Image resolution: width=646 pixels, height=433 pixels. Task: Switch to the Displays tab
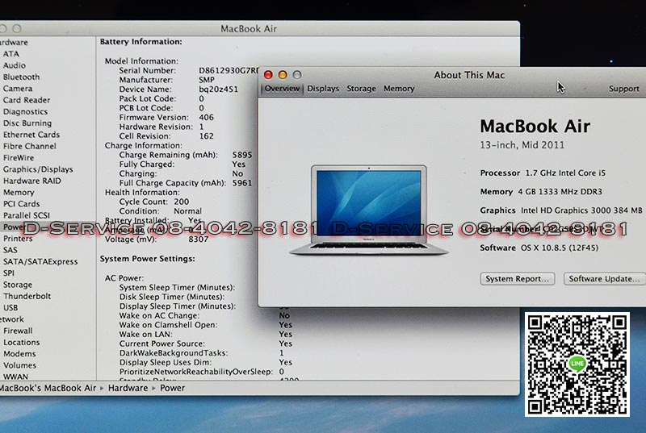[x=323, y=89]
